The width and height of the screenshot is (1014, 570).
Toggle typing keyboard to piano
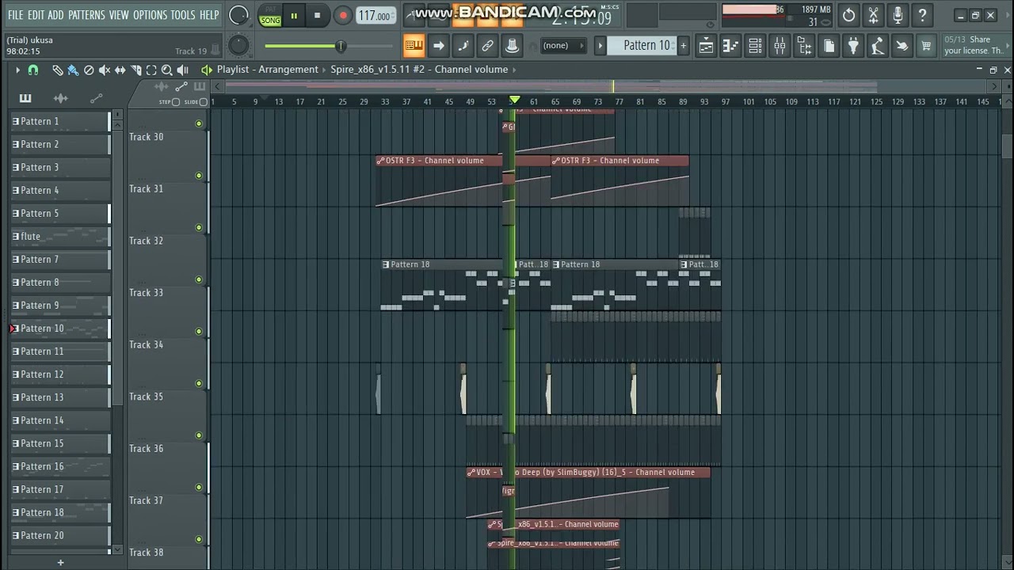(x=414, y=46)
